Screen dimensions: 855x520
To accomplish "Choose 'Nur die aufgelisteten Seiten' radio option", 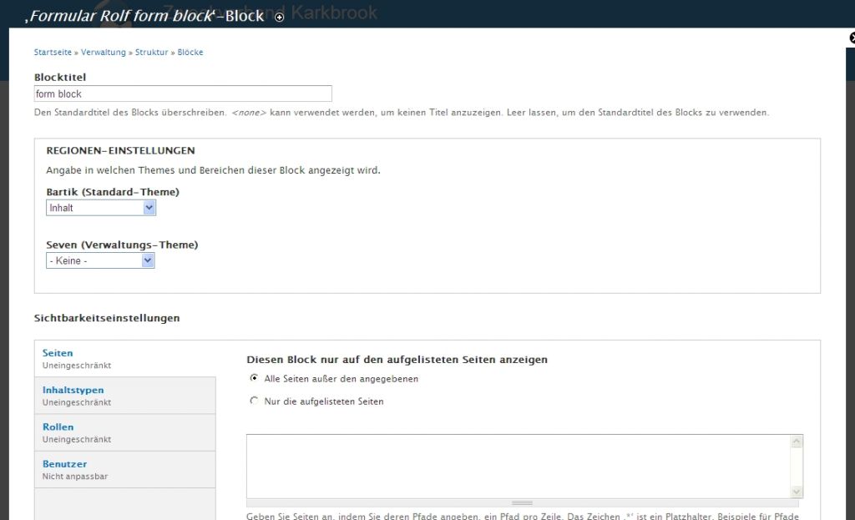I will [x=255, y=401].
